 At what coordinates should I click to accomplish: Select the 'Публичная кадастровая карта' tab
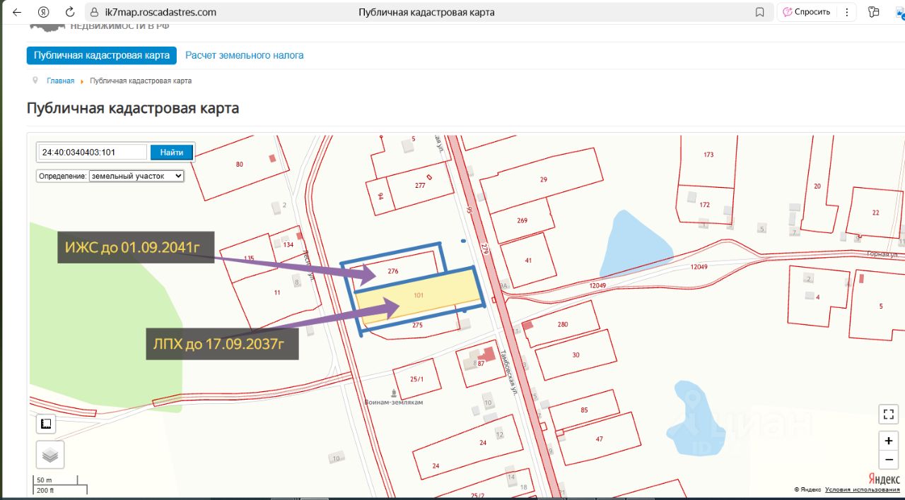pos(101,55)
